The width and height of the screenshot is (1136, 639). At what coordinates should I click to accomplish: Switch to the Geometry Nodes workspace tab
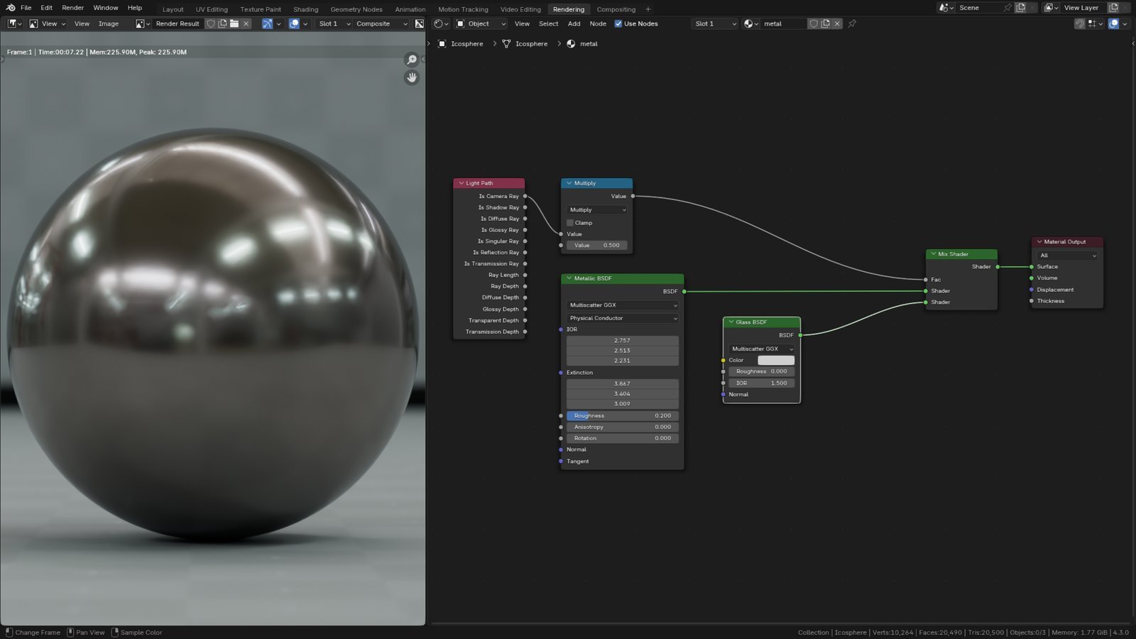(356, 9)
